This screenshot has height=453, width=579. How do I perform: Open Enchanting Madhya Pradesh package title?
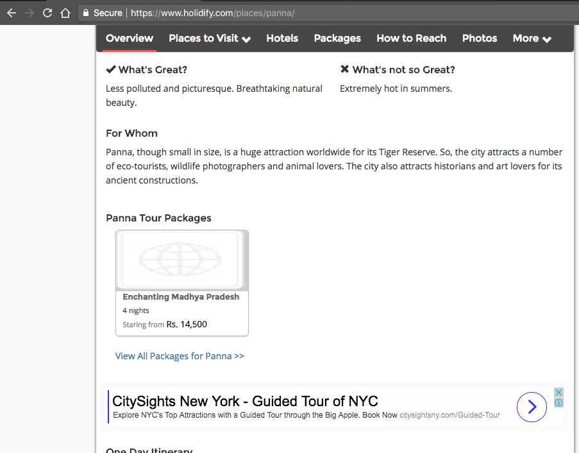click(181, 296)
